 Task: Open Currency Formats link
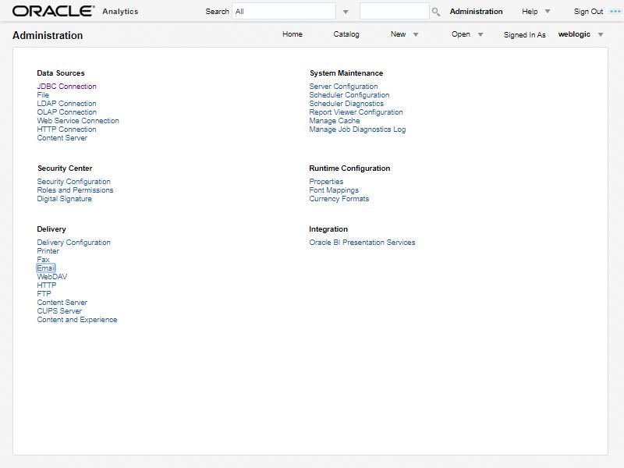[x=339, y=199]
